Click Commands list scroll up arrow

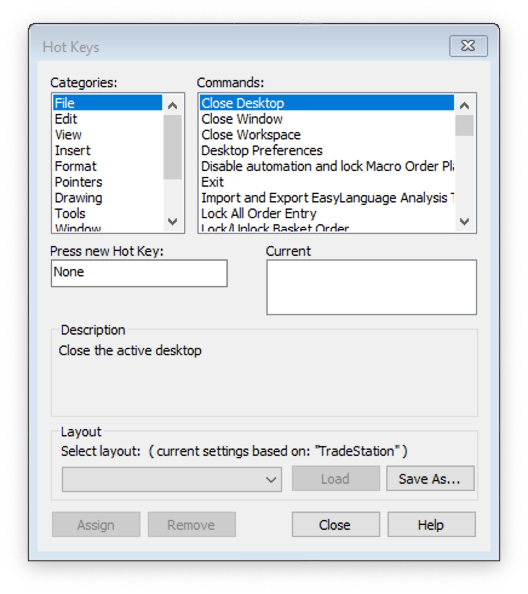pyautogui.click(x=464, y=105)
